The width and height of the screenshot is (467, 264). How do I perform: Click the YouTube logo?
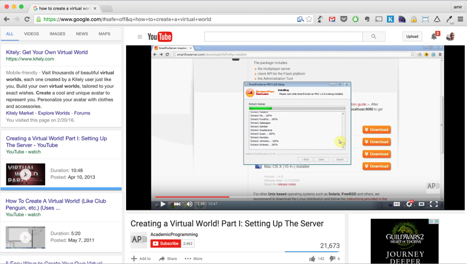tap(160, 37)
